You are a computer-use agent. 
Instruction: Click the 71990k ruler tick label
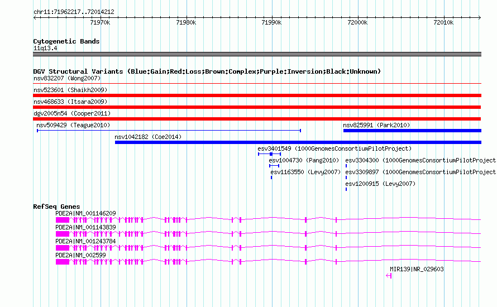(x=271, y=22)
